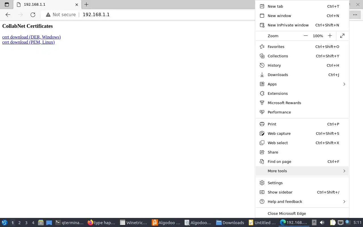Download the DER Windows certificate

pos(31,37)
